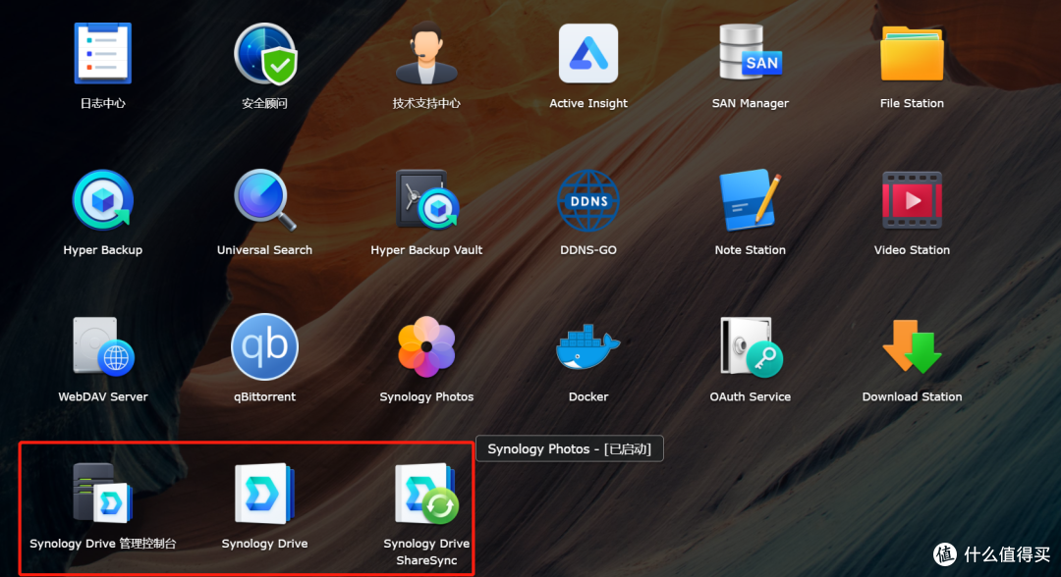The width and height of the screenshot is (1061, 577).
Task: Click the "Synology Drive ShareSync" label text
Action: point(426,552)
